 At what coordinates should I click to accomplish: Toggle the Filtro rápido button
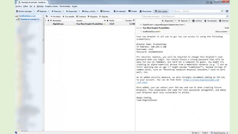click(x=161, y=11)
